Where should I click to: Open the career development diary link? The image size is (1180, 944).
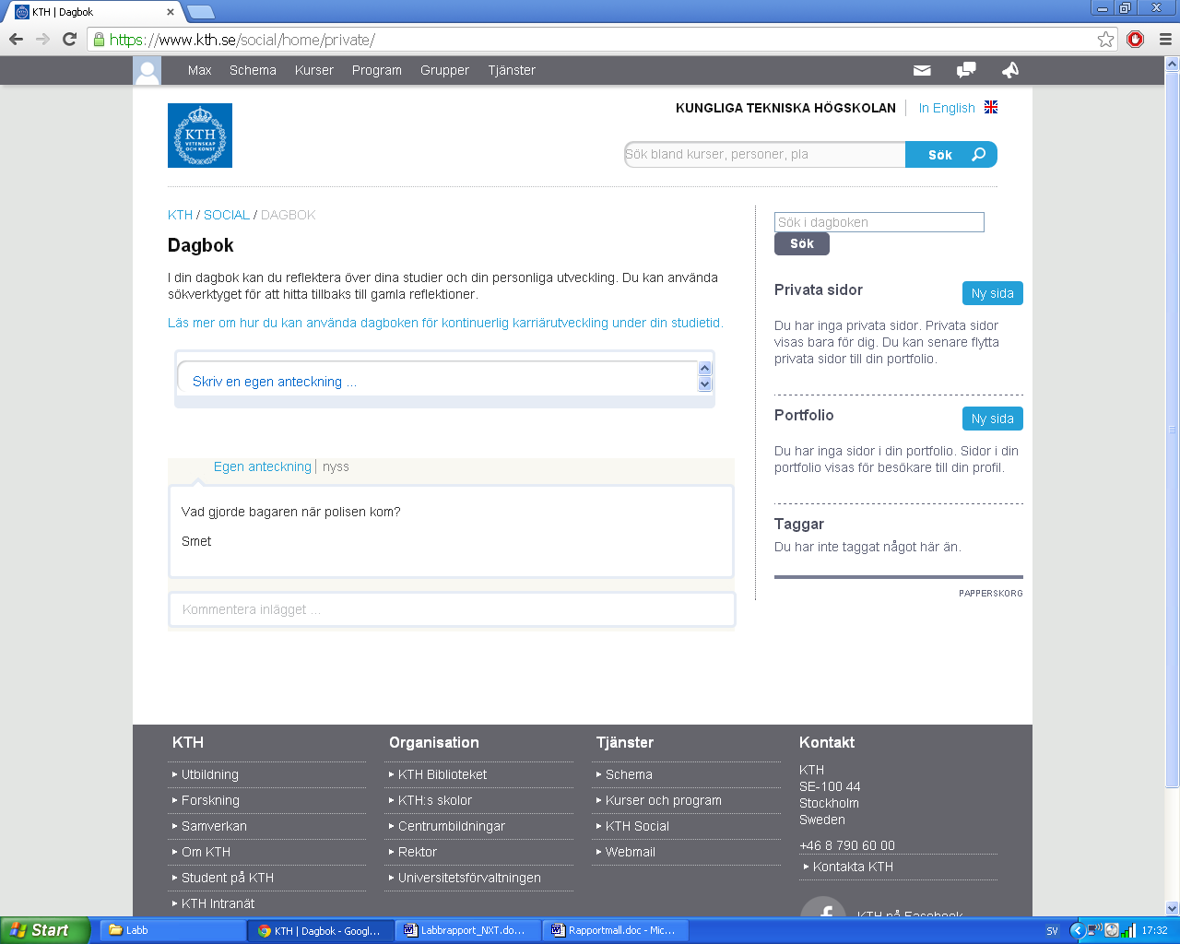pyautogui.click(x=445, y=323)
